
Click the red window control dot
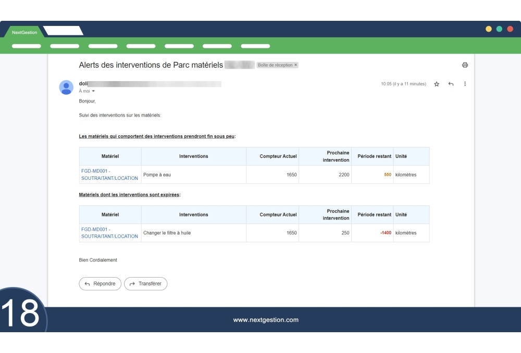510,29
